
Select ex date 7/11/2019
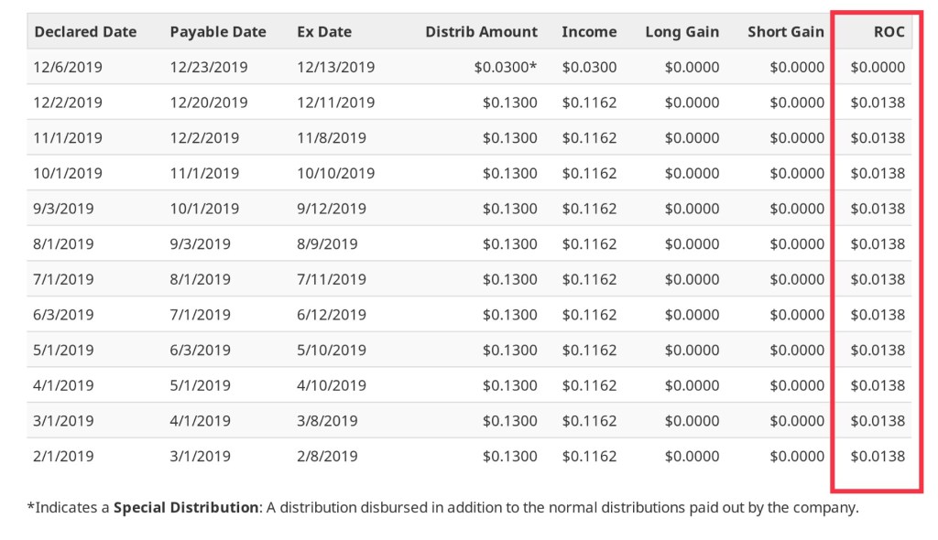click(332, 279)
